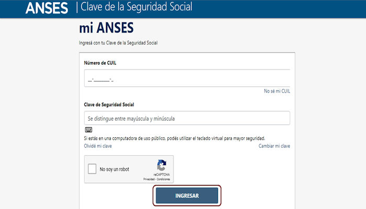Click the Clave de Seguridad Social password field

187,119
